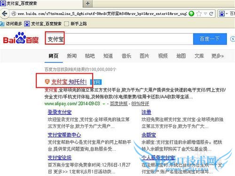The width and height of the screenshot is (235, 176).
Task: Bookmark this page with the star icon
Action: (199, 14)
